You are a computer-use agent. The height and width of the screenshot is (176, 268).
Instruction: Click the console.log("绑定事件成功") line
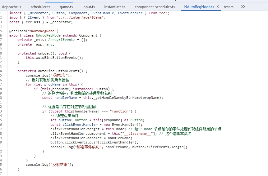coord(119,147)
